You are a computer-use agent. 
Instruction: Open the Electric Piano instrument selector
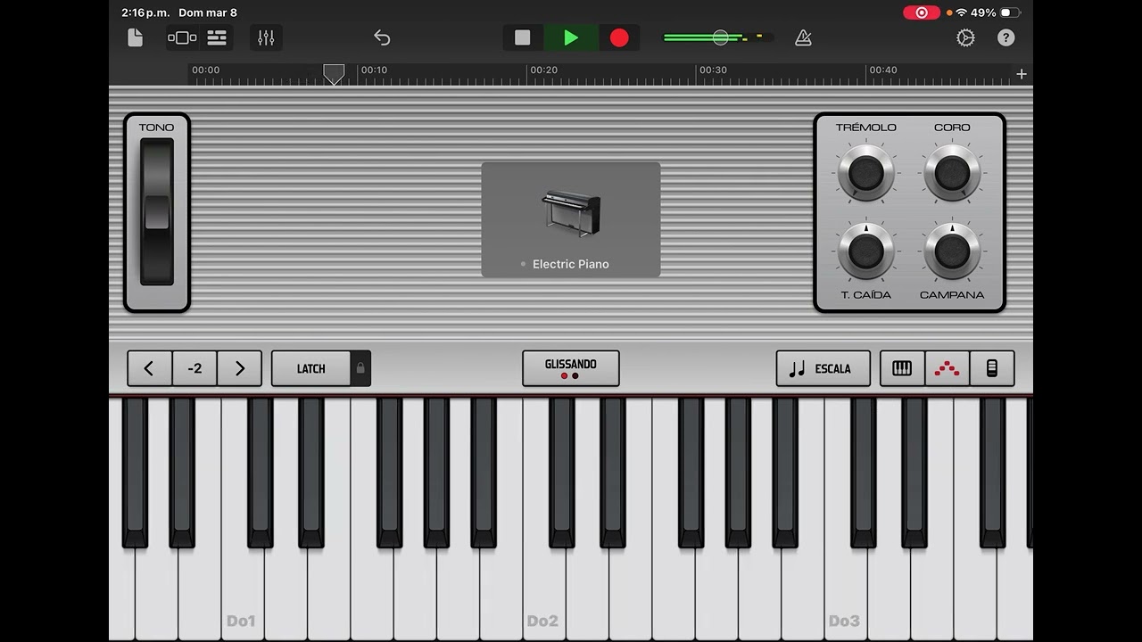[571, 219]
